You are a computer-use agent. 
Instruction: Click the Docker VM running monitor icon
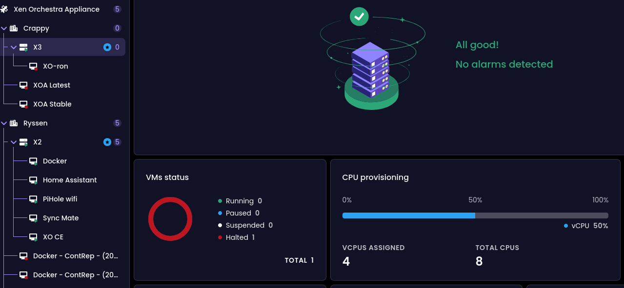click(x=33, y=161)
